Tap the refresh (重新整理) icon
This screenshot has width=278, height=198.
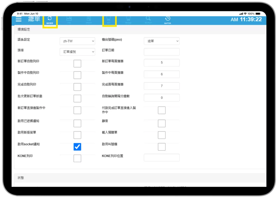(x=50, y=20)
